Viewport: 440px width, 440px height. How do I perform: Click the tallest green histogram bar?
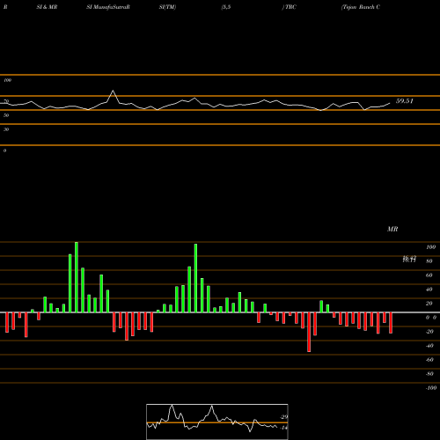coord(77,277)
